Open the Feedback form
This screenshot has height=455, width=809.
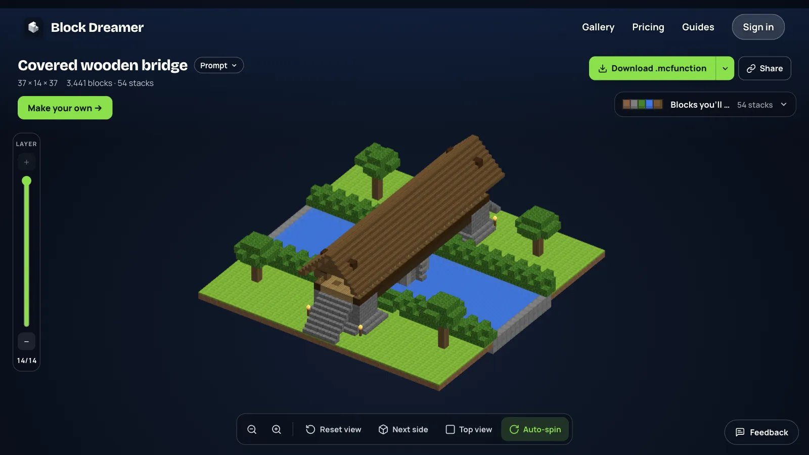[761, 432]
